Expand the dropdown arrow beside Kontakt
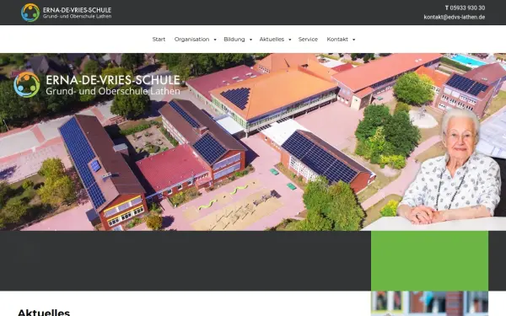Viewport: 506px width, 316px height. (x=353, y=40)
